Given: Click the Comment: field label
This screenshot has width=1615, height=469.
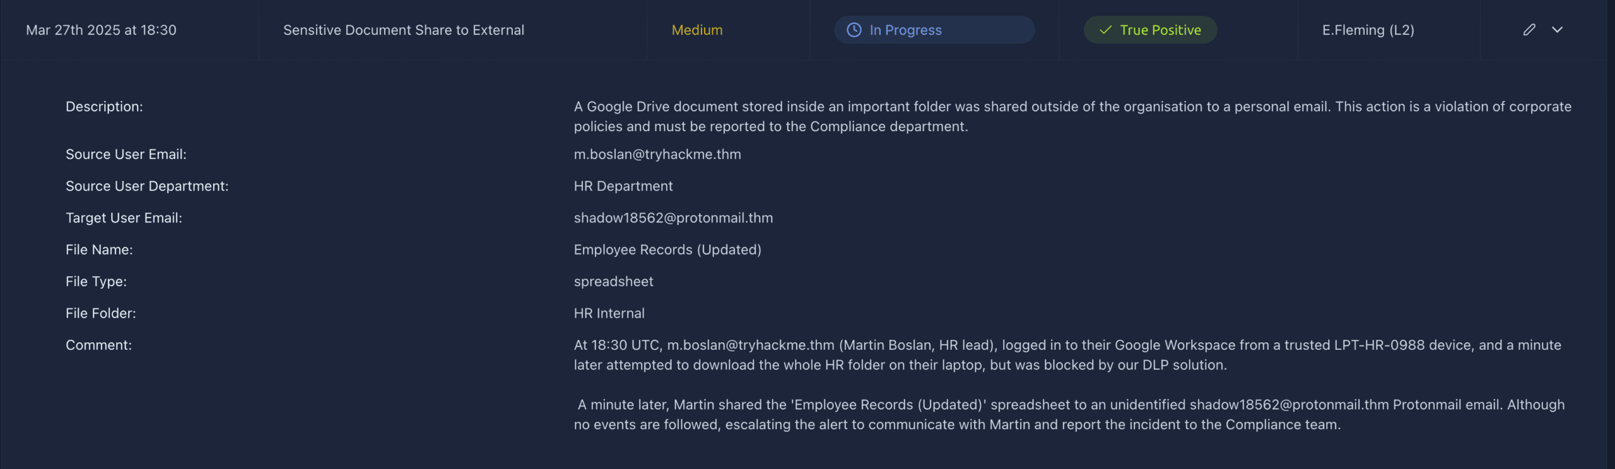Looking at the screenshot, I should point(98,345).
